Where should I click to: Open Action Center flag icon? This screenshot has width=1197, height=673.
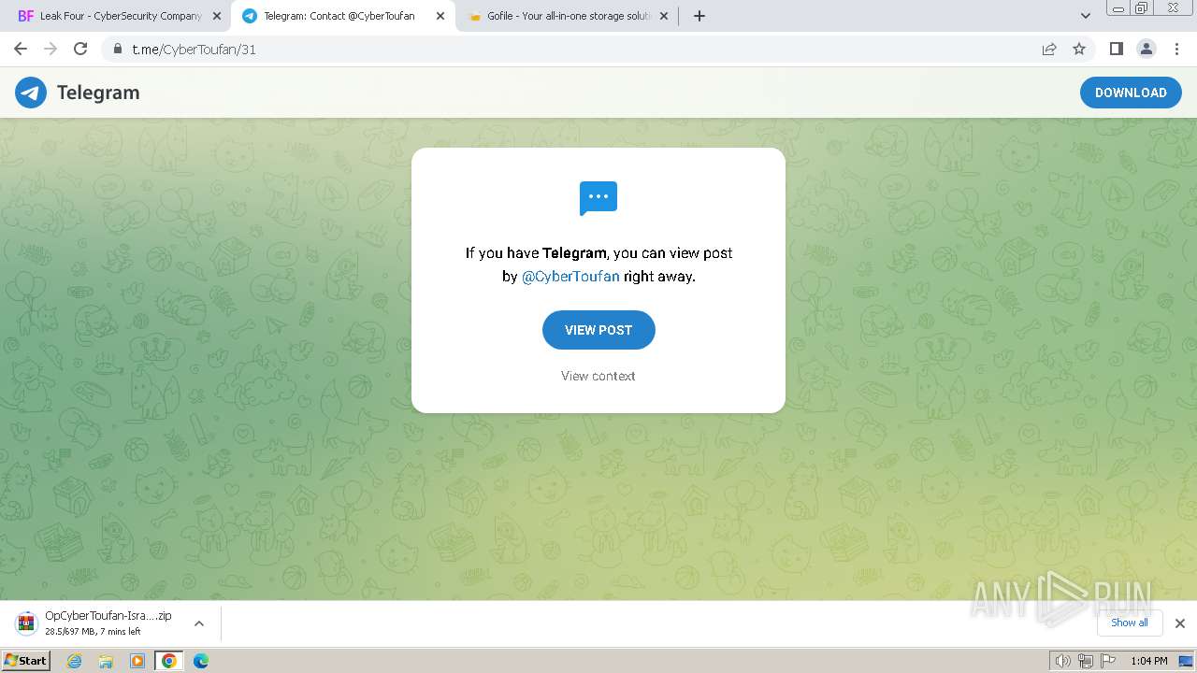click(1108, 661)
